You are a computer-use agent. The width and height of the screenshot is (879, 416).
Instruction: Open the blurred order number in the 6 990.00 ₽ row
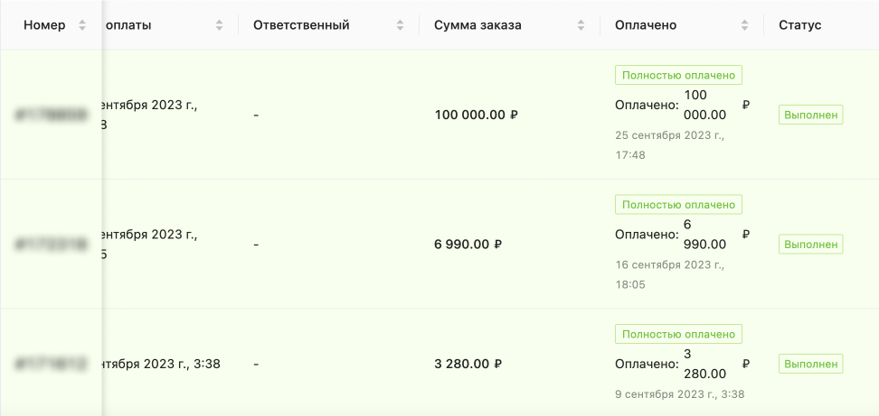coord(52,244)
